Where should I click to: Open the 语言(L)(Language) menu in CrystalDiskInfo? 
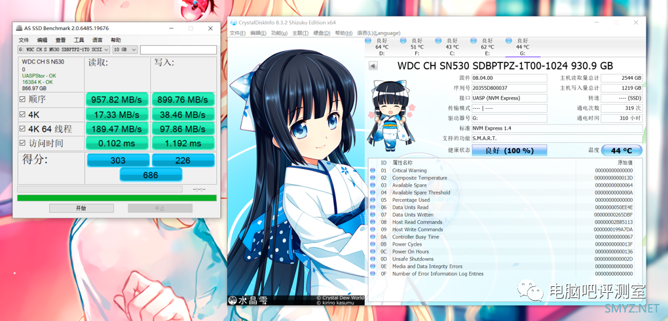(x=379, y=33)
